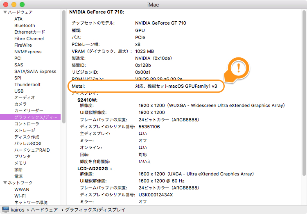Click ハードウェア in the path bar
The height and width of the screenshot is (214, 307).
tap(44, 209)
